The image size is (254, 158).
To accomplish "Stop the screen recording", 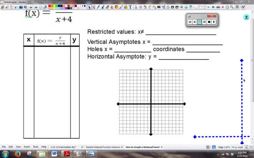I will click(x=209, y=22).
